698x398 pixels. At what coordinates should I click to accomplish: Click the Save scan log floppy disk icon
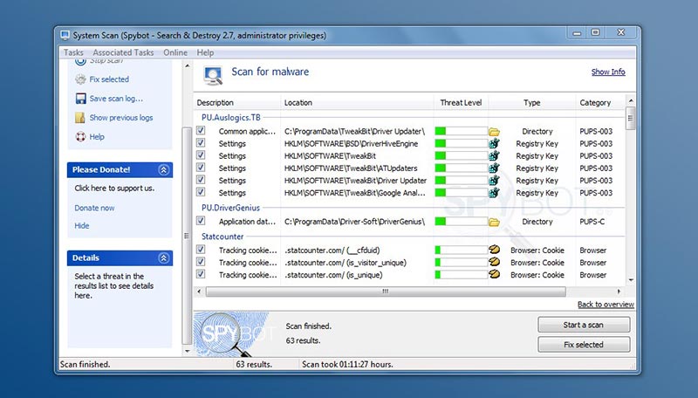tap(79, 99)
